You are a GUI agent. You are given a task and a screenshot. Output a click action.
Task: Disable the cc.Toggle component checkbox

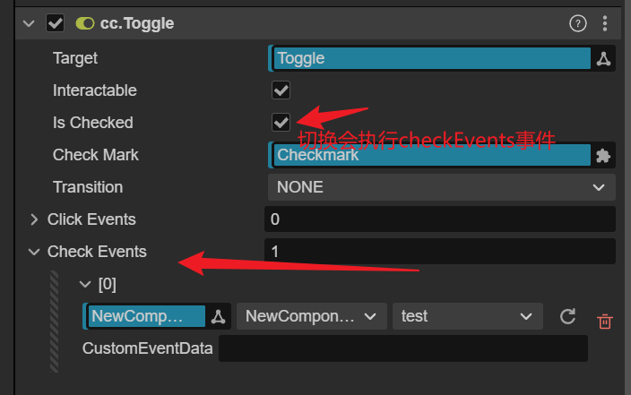pyautogui.click(x=55, y=24)
